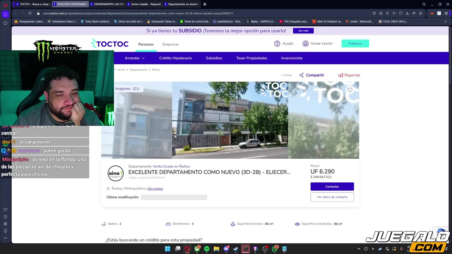Click the Contactar button
This screenshot has width=452, height=254.
coord(332,187)
